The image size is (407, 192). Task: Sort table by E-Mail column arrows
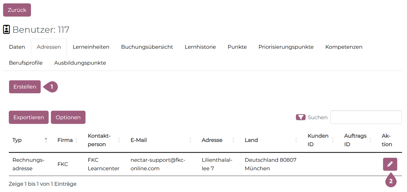coord(190,140)
